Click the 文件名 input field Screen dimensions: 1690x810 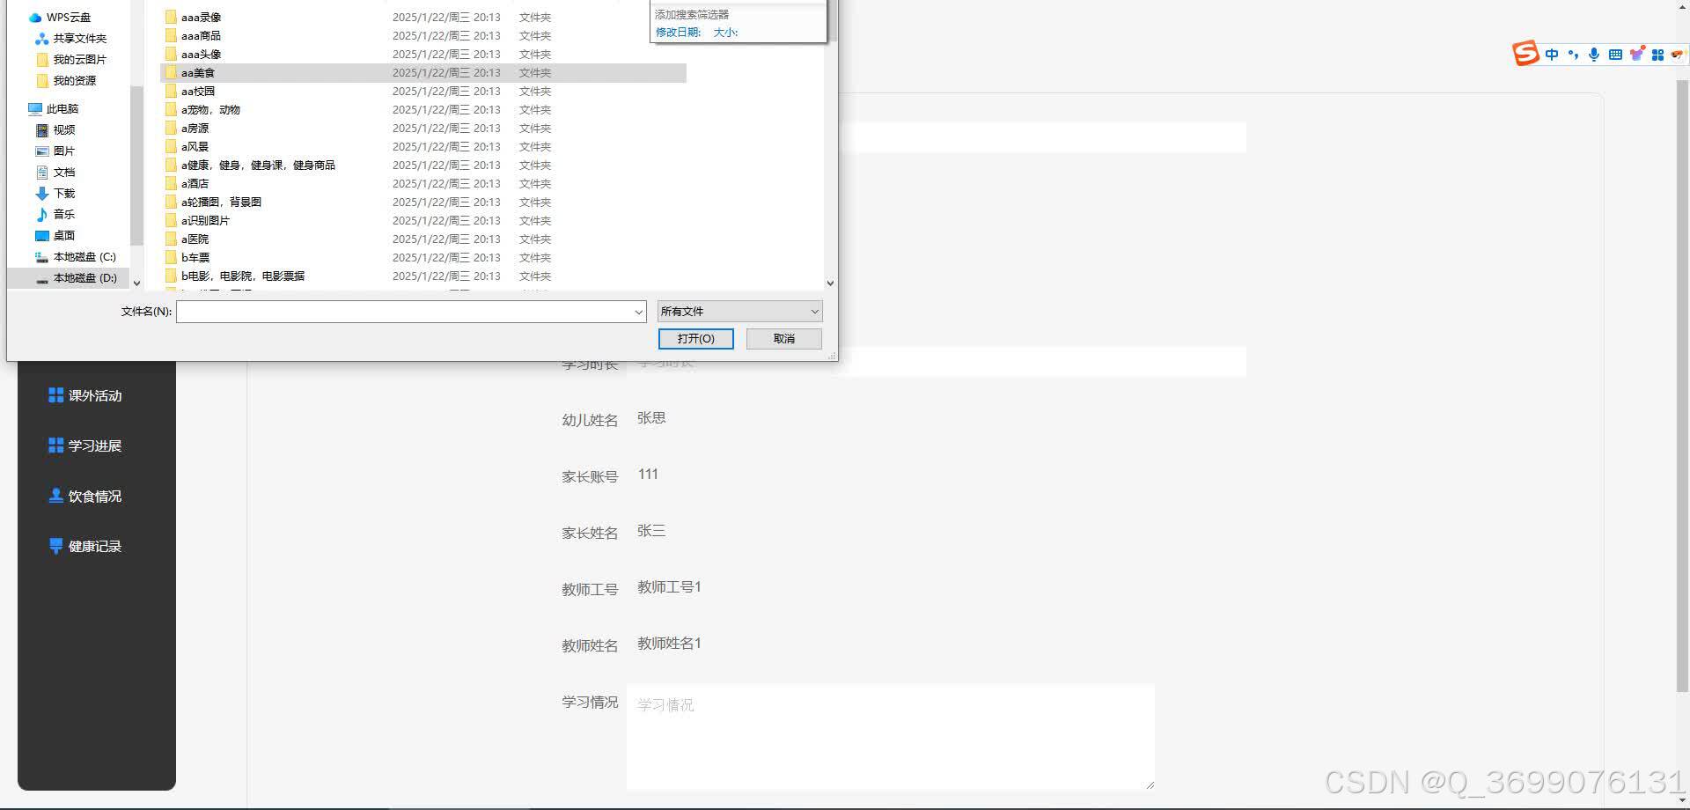[x=404, y=312]
